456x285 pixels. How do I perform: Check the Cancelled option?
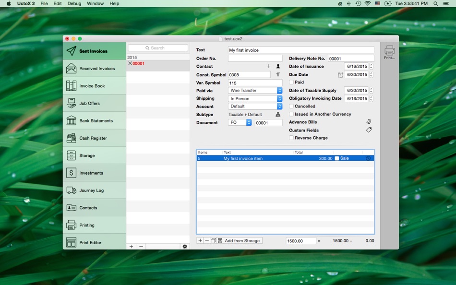[x=292, y=106]
